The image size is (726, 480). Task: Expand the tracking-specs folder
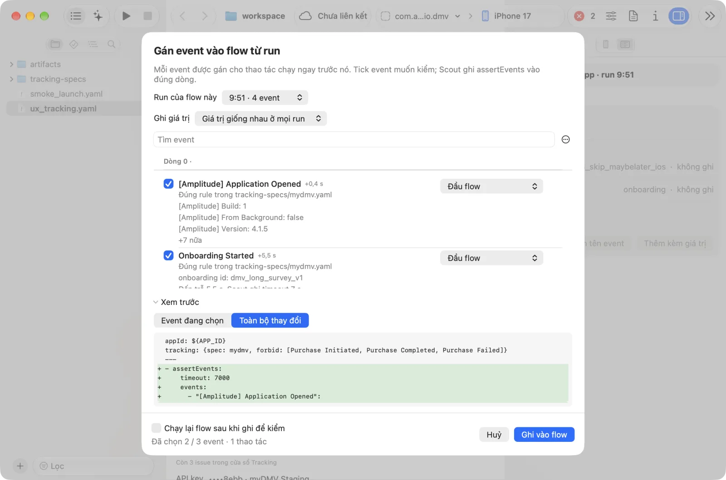click(11, 79)
